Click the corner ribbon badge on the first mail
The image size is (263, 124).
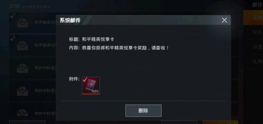click(x=13, y=16)
